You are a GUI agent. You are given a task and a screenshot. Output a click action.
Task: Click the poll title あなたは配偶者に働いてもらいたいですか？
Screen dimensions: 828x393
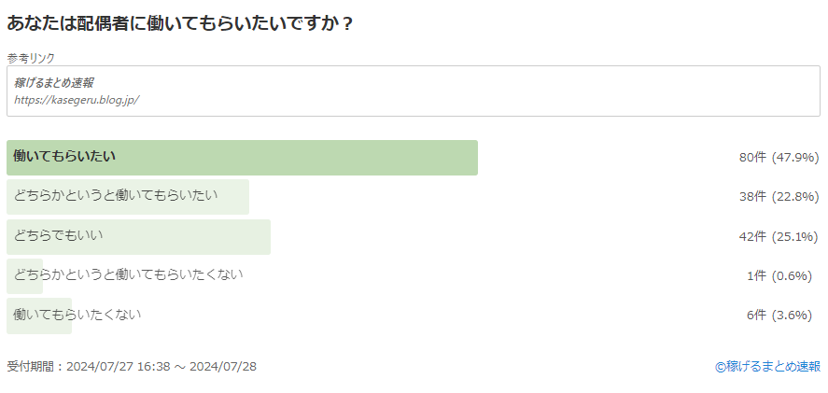pos(179,23)
